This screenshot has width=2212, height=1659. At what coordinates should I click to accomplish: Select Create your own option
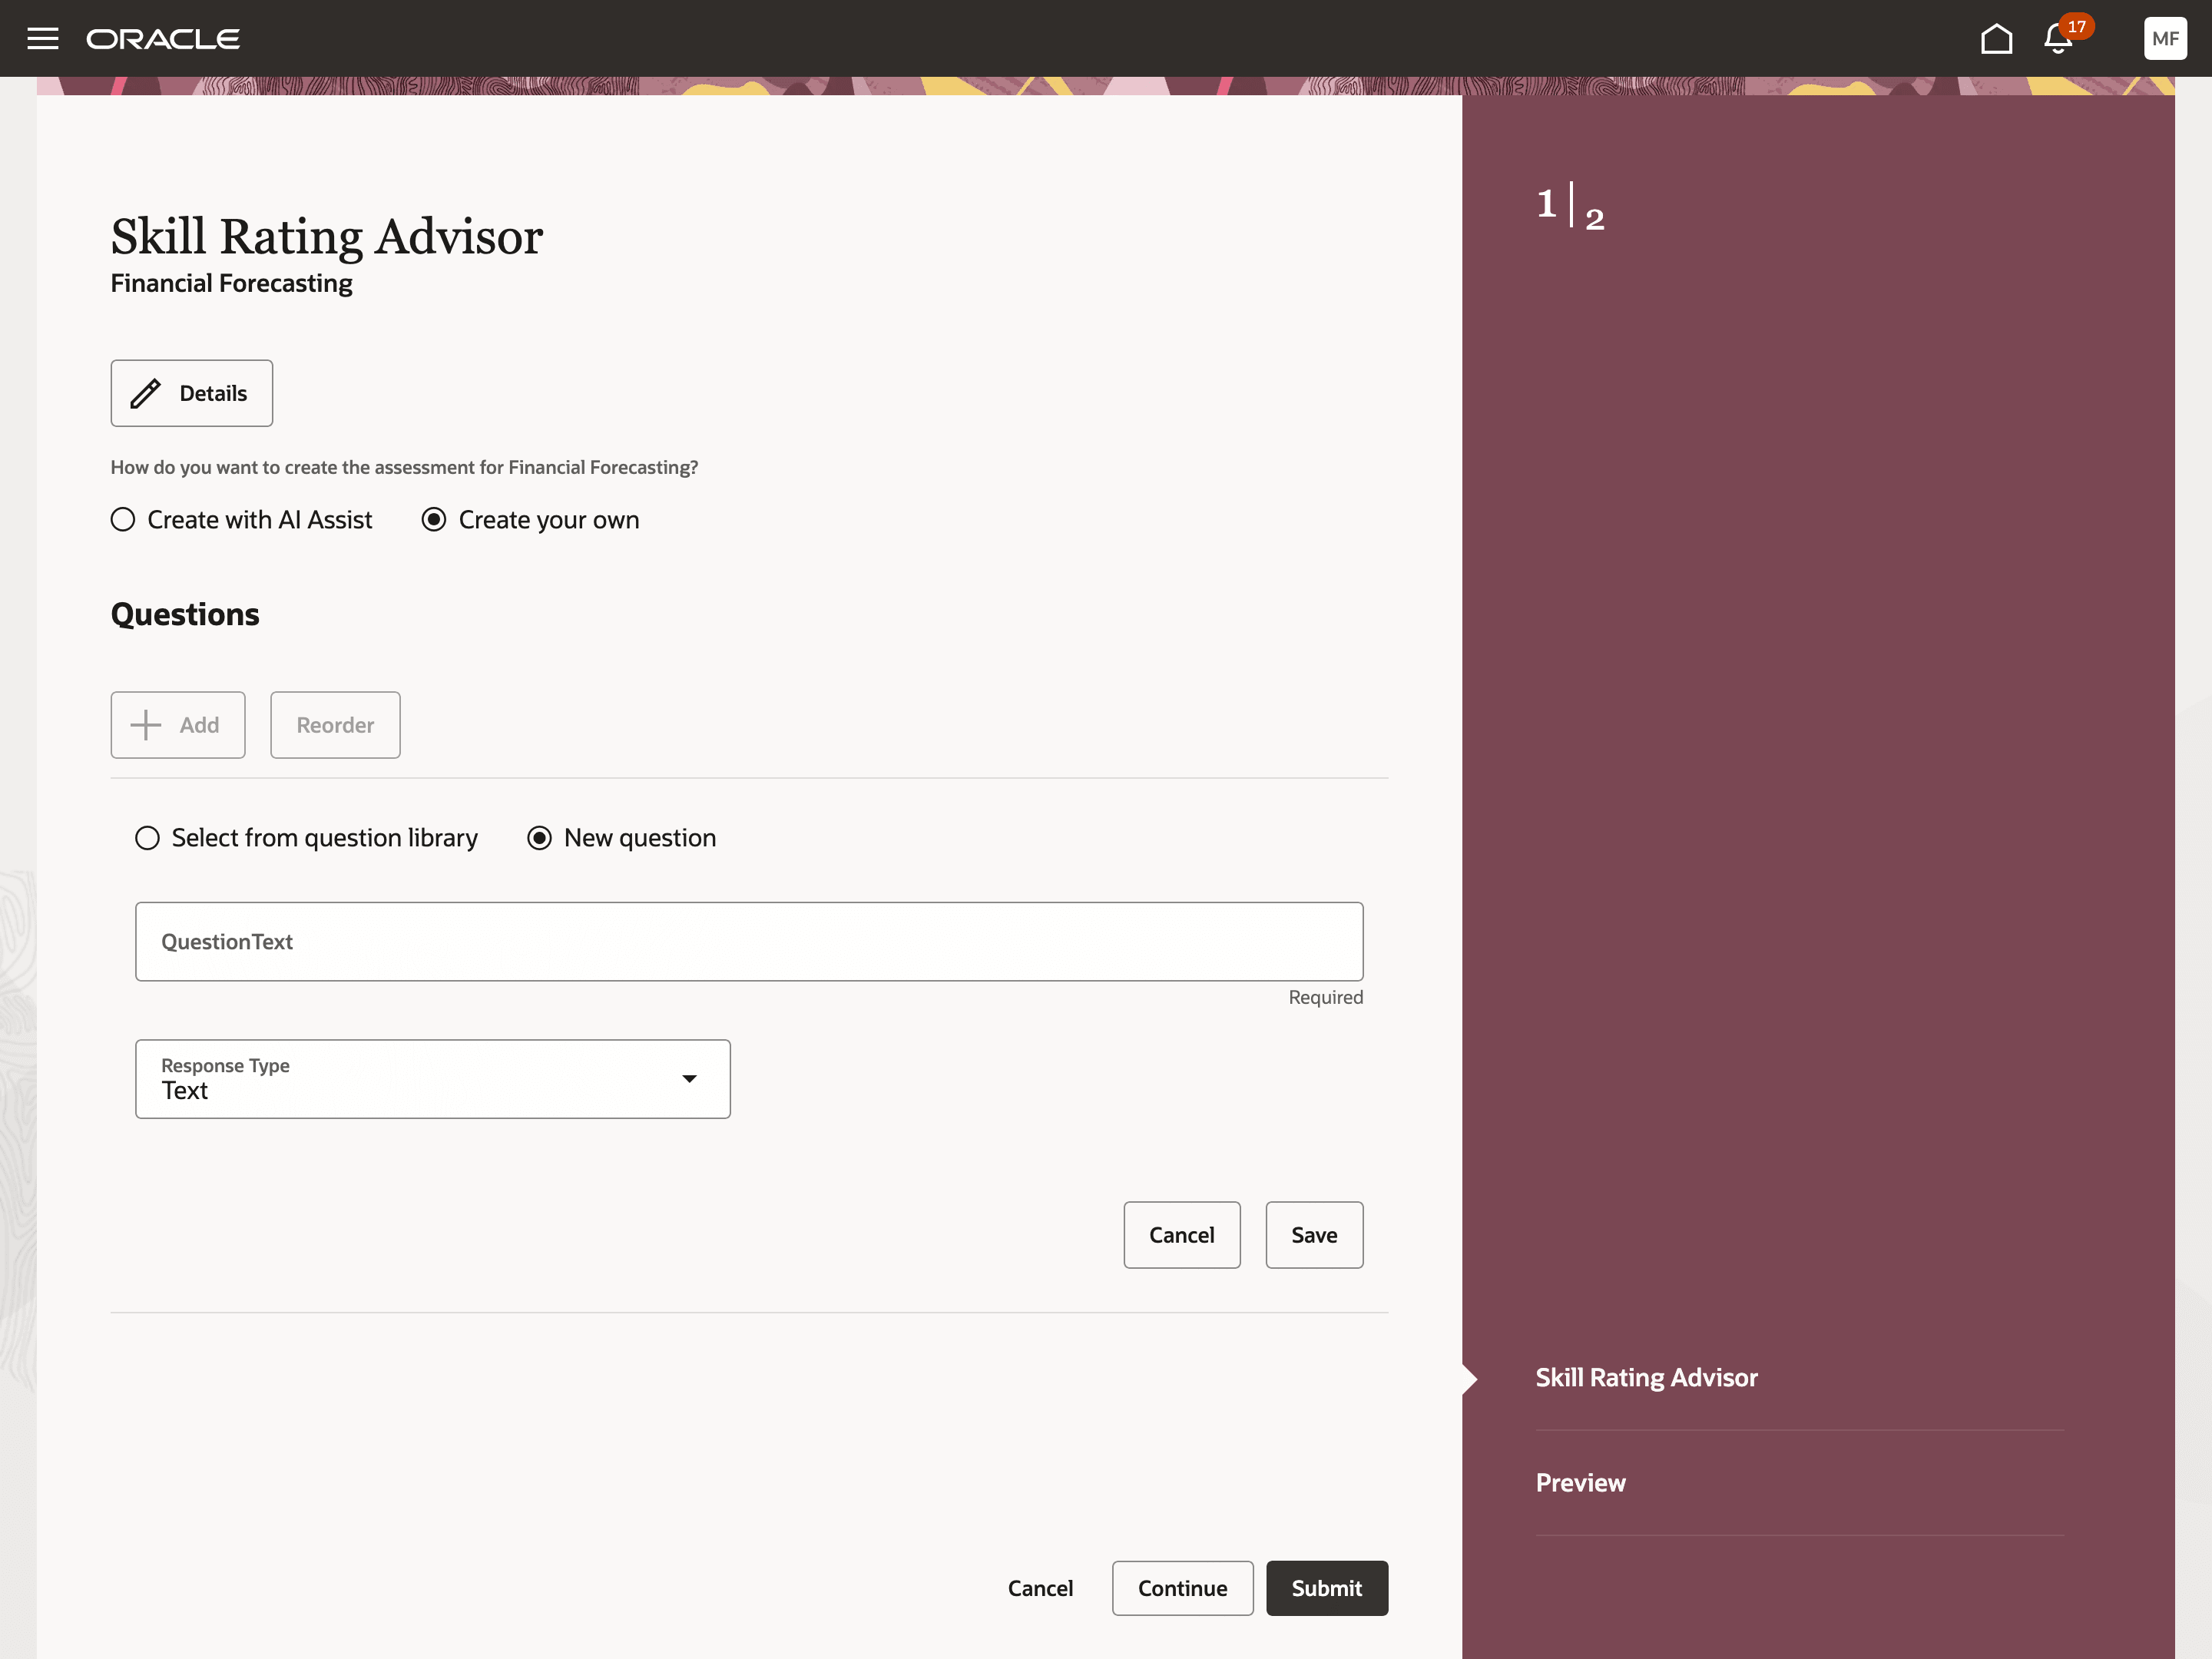click(x=434, y=520)
